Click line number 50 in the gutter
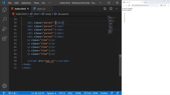This screenshot has width=170, height=95. [15, 61]
